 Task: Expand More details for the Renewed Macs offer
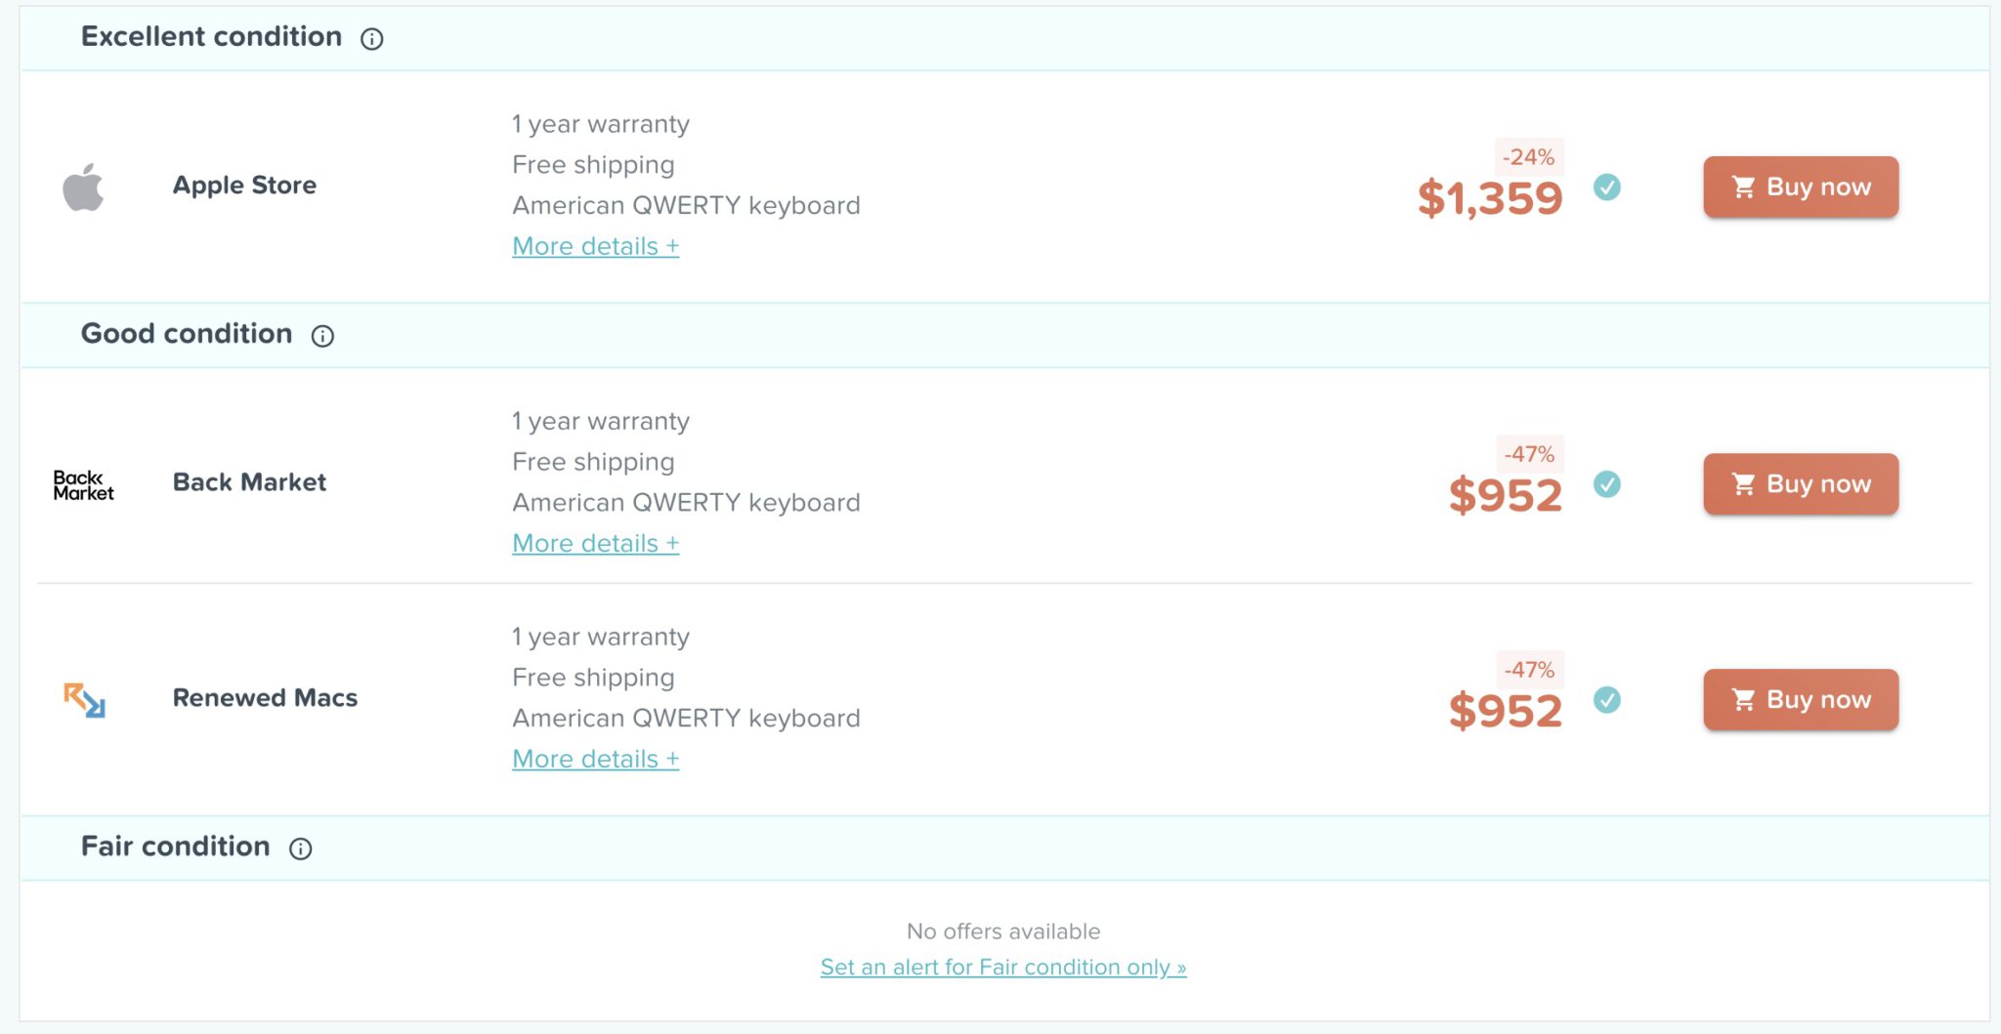[595, 759]
